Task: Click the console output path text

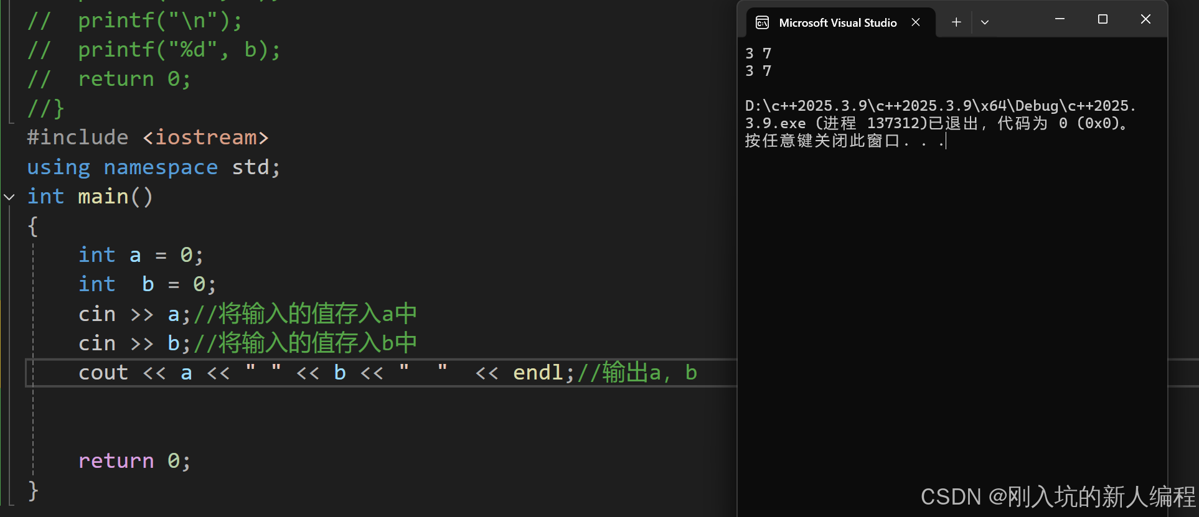Action: coord(941,114)
